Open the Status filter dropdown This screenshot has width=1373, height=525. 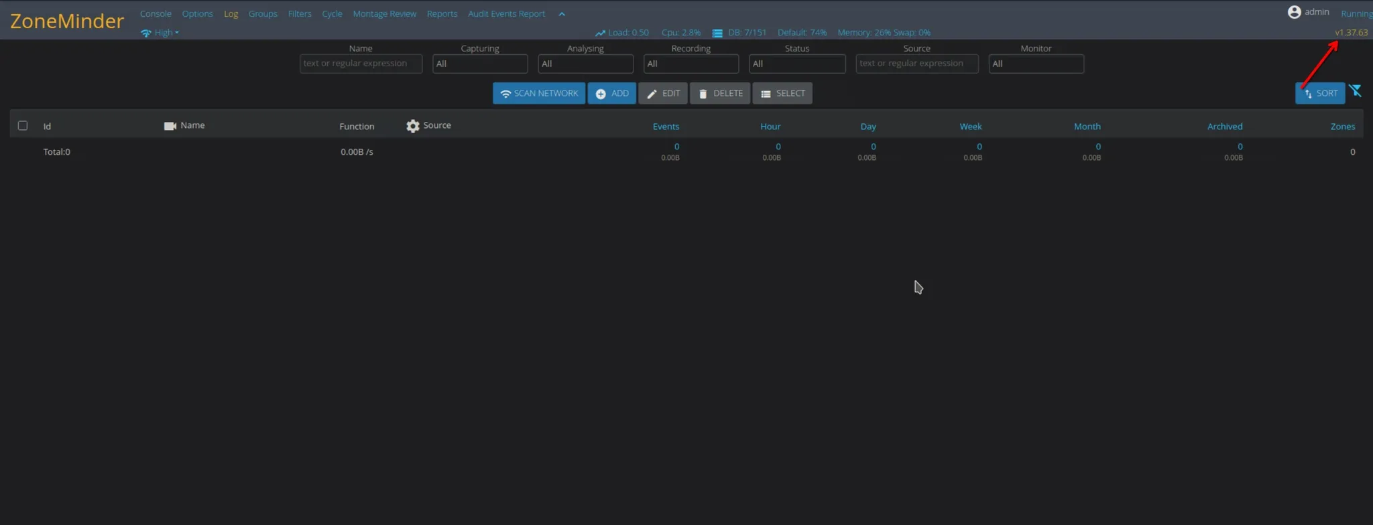pos(797,64)
